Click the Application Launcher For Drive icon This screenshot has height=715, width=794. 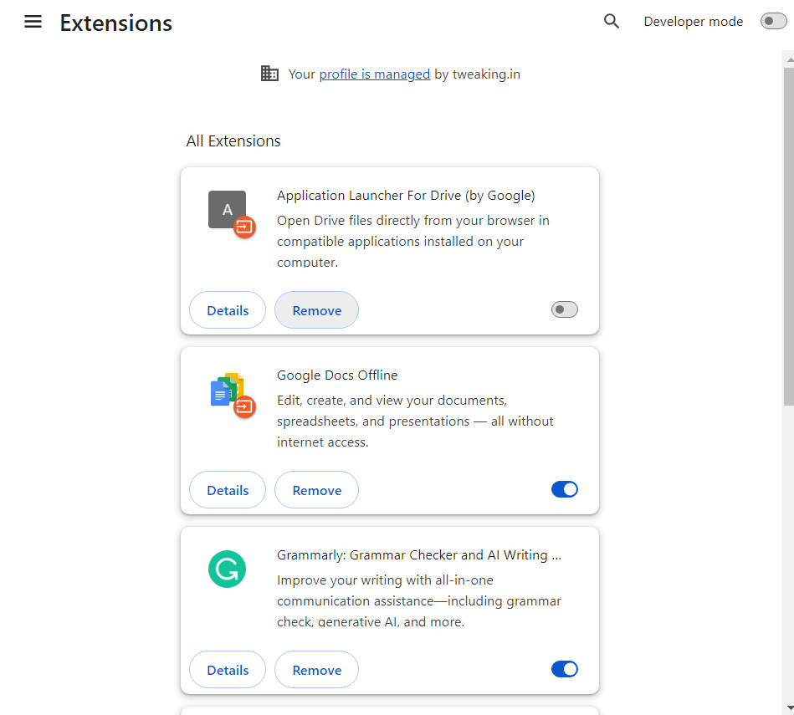coord(228,212)
